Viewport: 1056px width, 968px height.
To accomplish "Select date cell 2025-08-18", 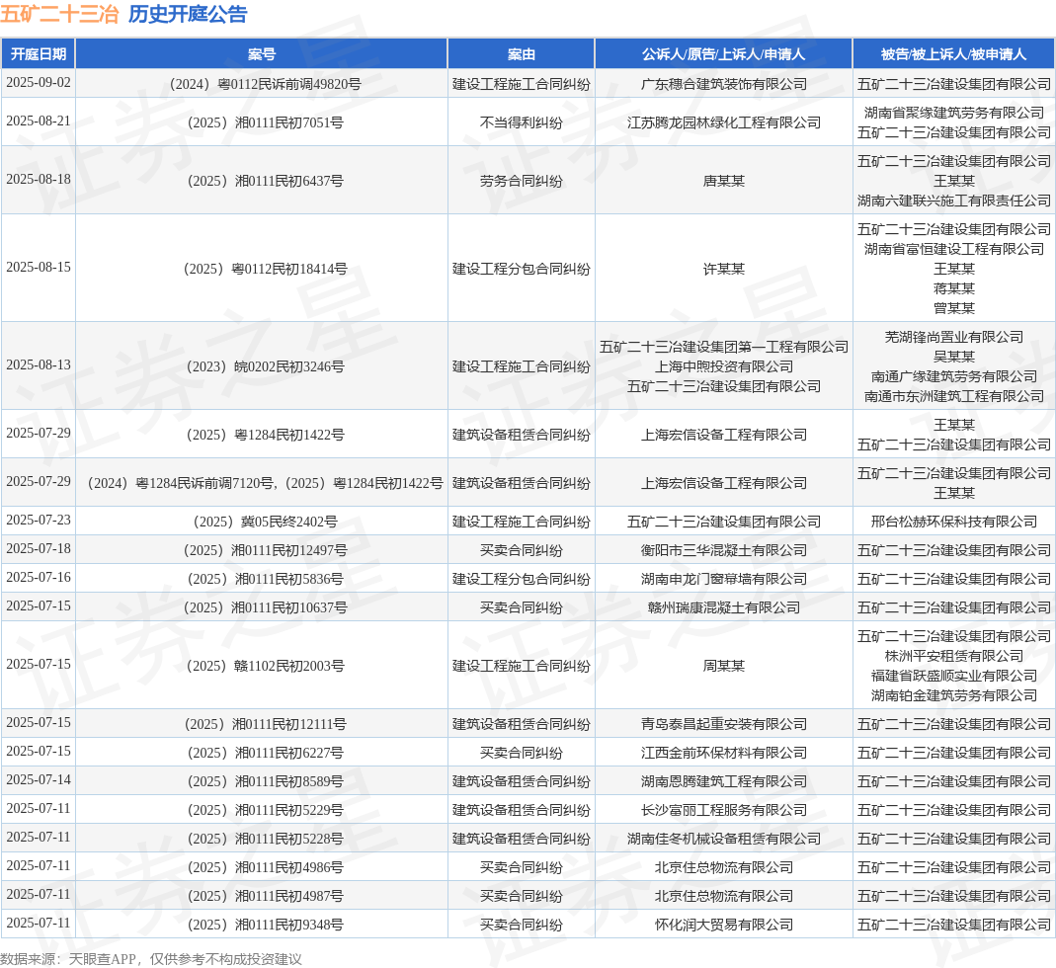I will (x=39, y=179).
